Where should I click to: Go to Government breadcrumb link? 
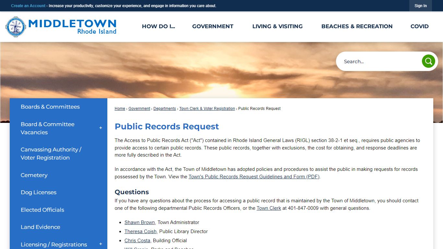[x=139, y=109]
